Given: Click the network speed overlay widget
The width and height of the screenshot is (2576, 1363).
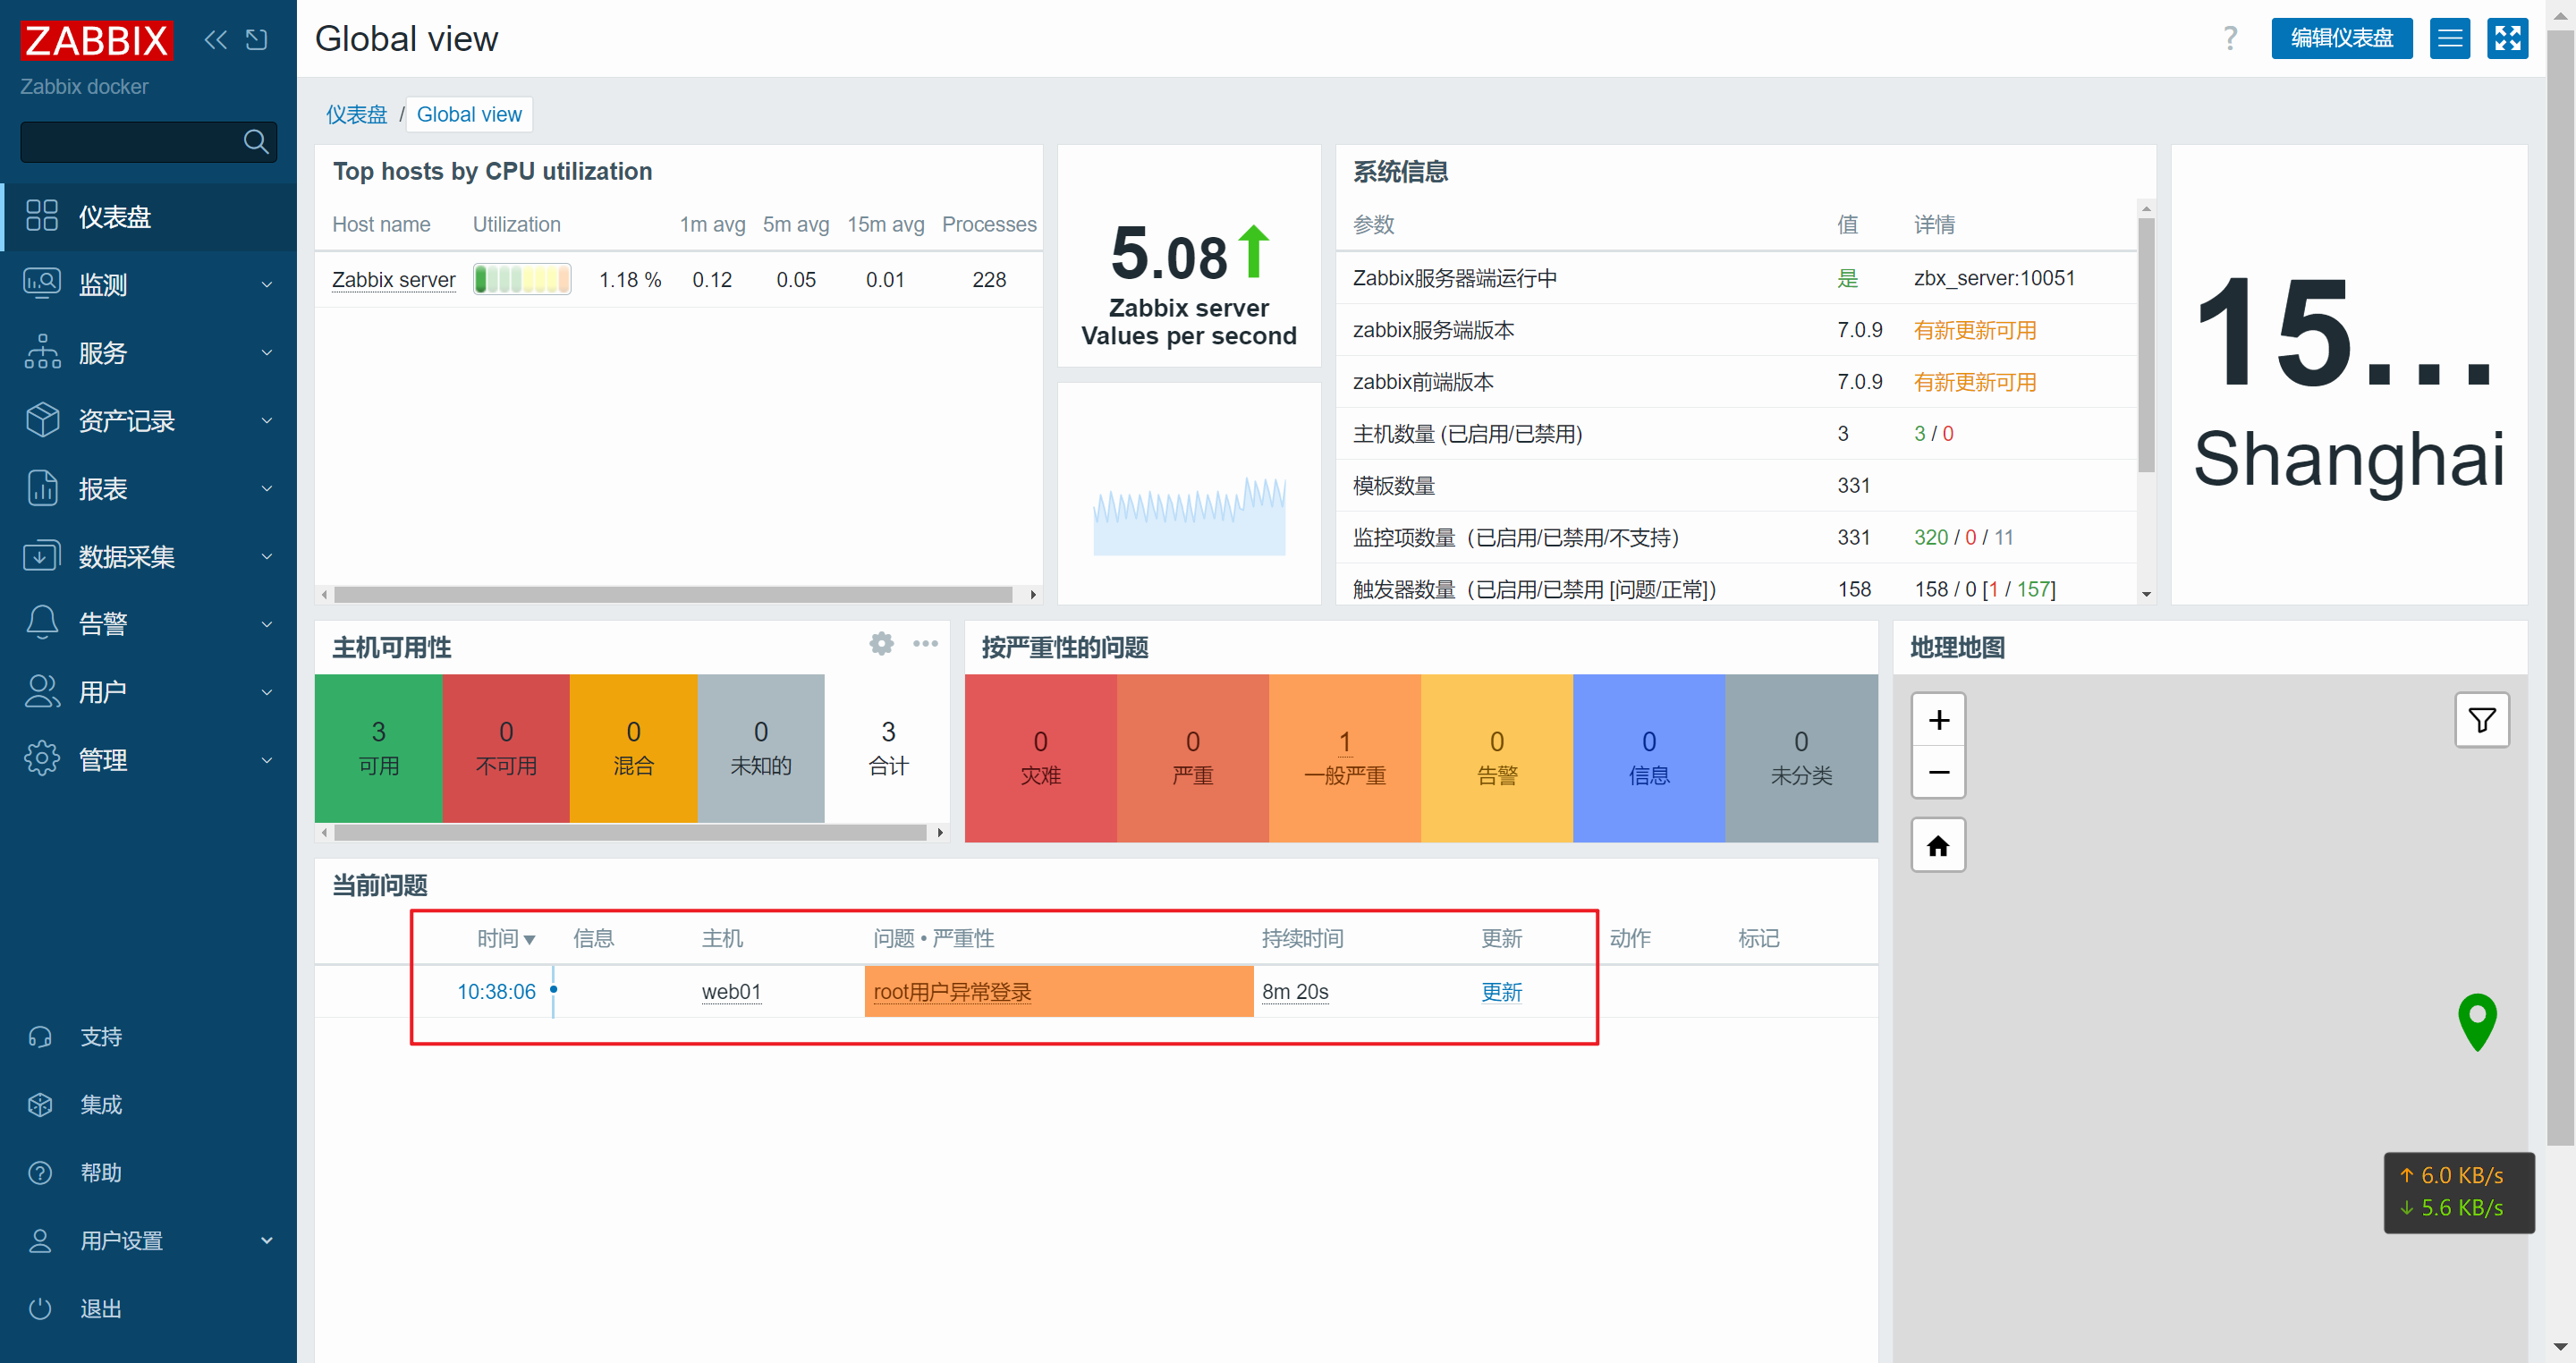Looking at the screenshot, I should tap(2459, 1192).
